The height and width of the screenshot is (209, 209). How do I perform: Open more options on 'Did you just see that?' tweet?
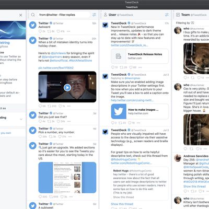click(69, 121)
